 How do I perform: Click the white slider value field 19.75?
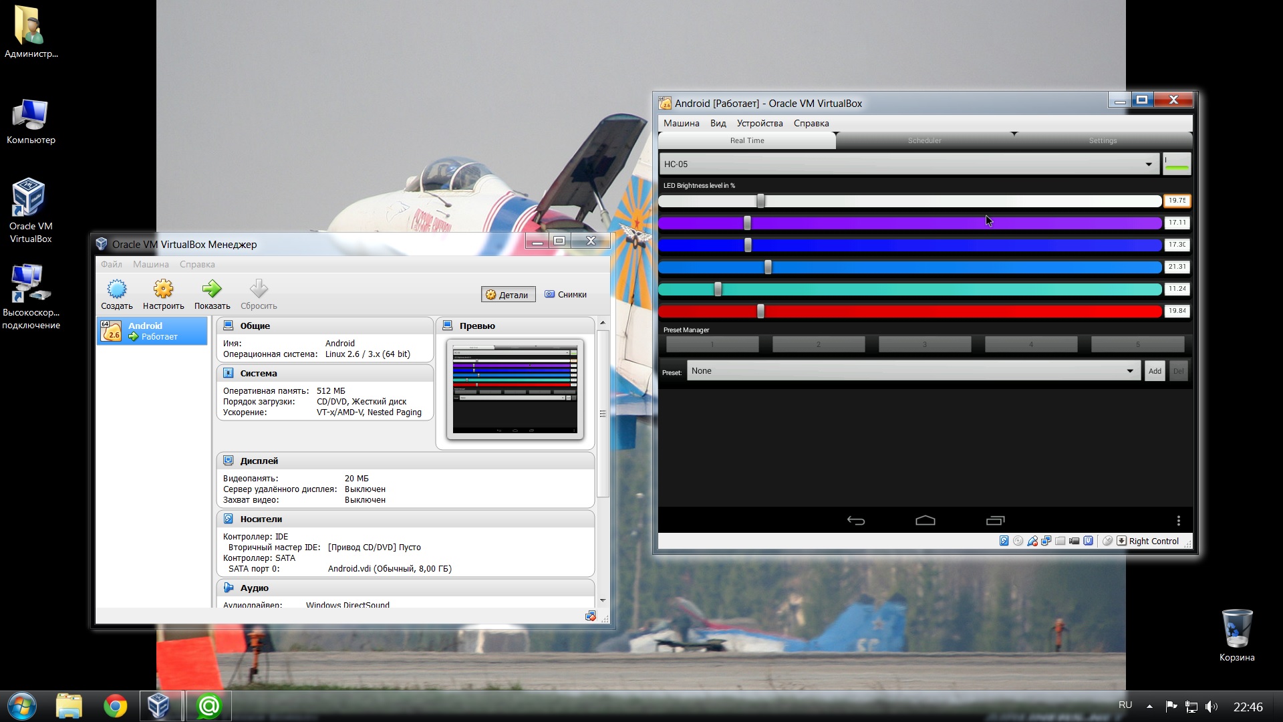coord(1177,201)
